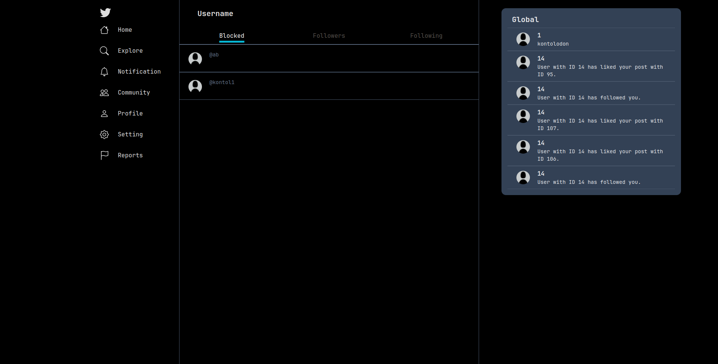Image resolution: width=718 pixels, height=364 pixels.
Task: Click avatar of blocked user @kontol1
Action: (x=195, y=86)
